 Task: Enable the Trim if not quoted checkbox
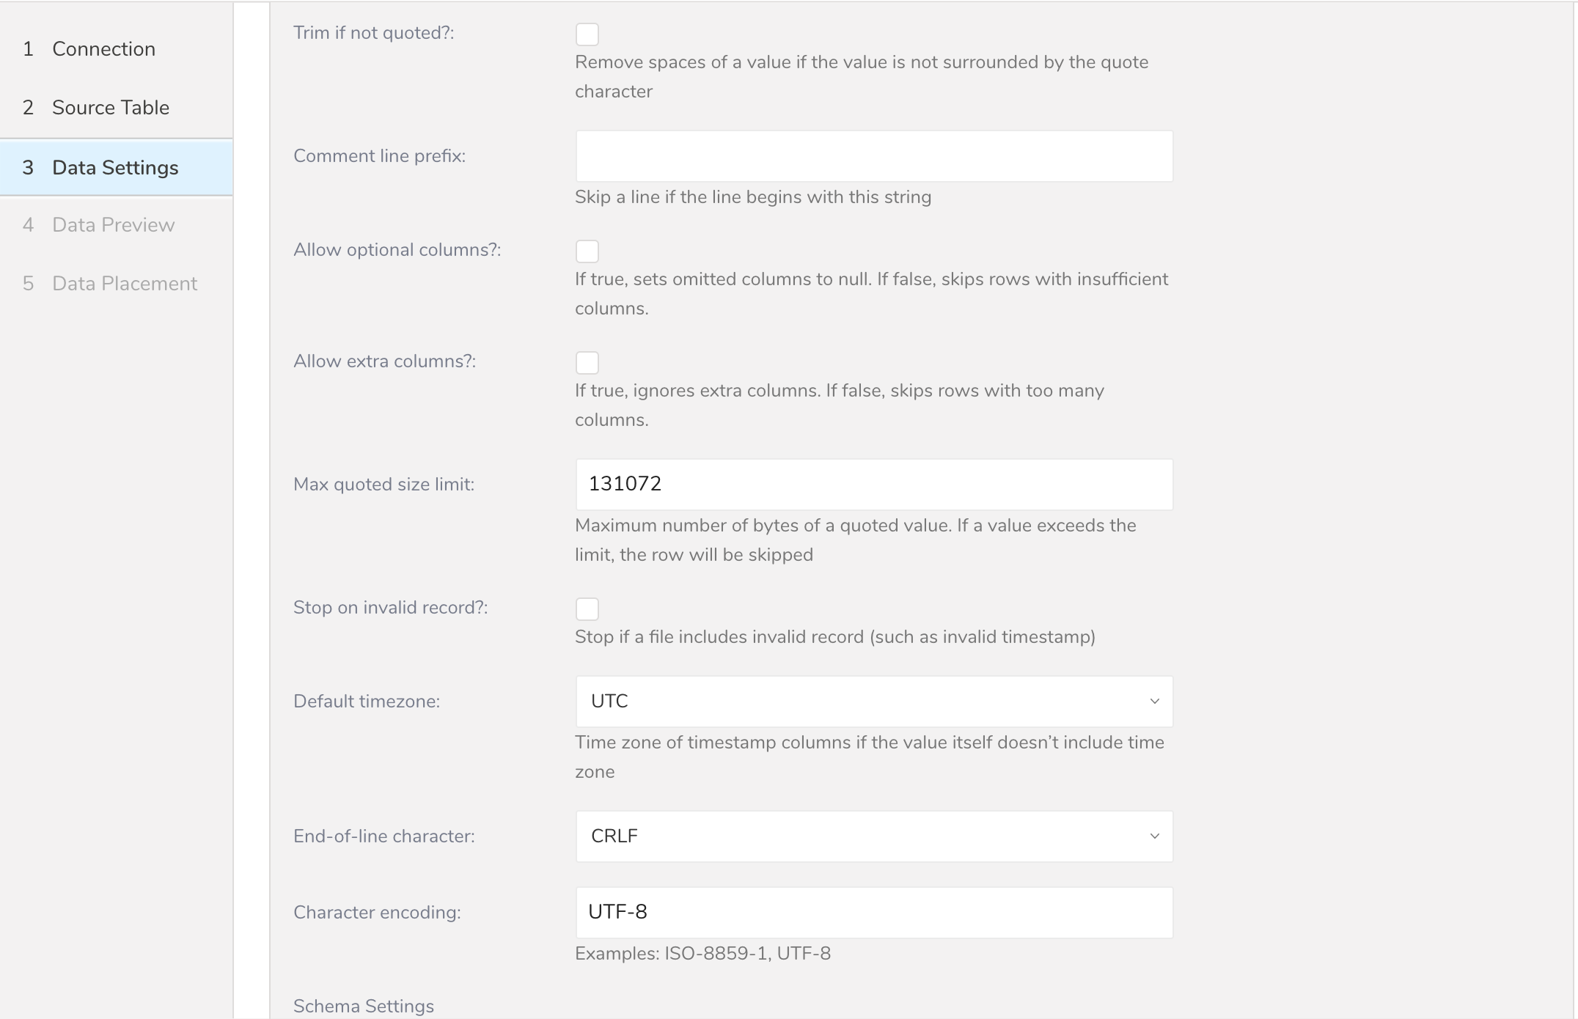tap(587, 34)
